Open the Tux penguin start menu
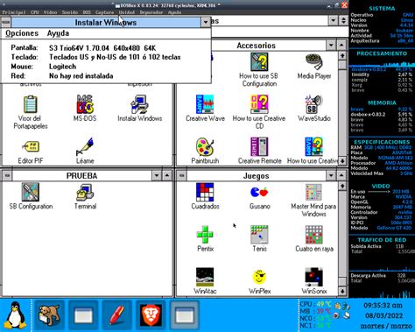The height and width of the screenshot is (332, 415). pyautogui.click(x=15, y=315)
